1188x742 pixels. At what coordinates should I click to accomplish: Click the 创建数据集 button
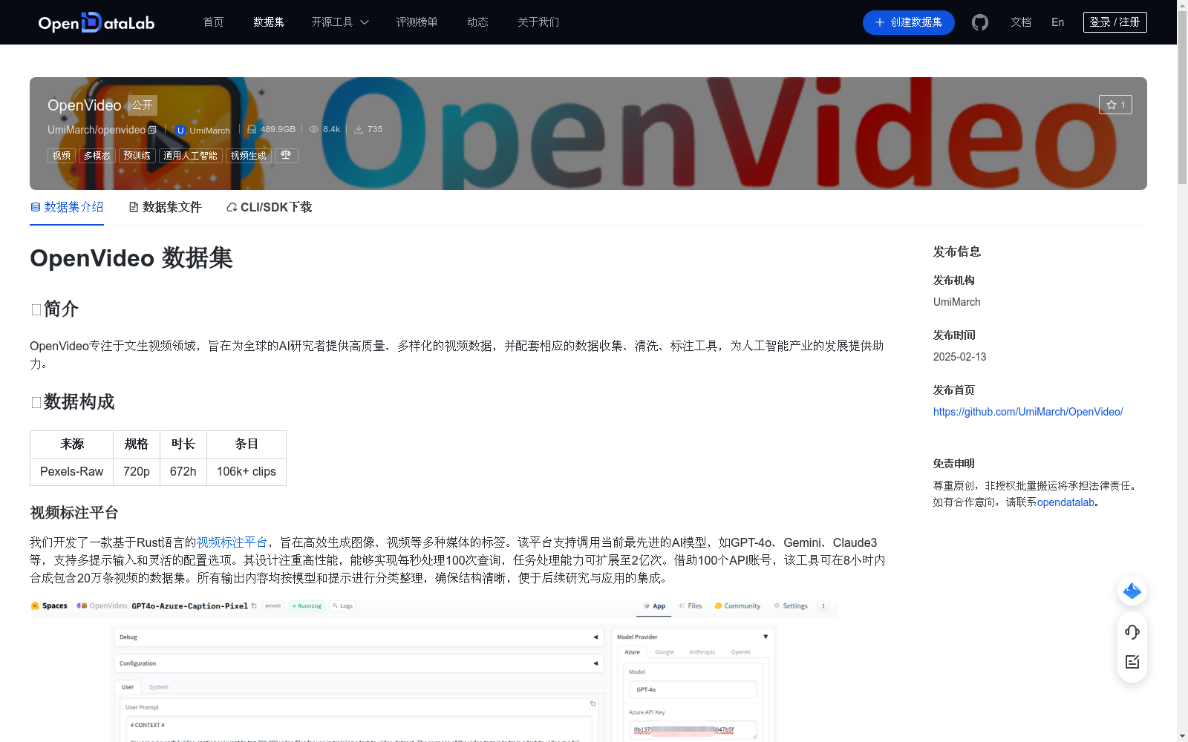click(909, 22)
